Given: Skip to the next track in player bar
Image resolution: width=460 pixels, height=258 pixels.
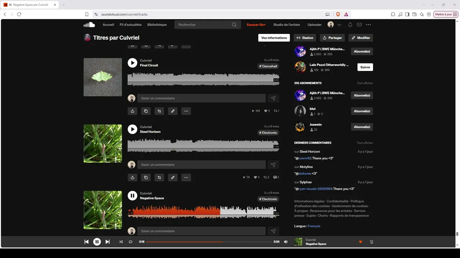Looking at the screenshot, I should 107,242.
